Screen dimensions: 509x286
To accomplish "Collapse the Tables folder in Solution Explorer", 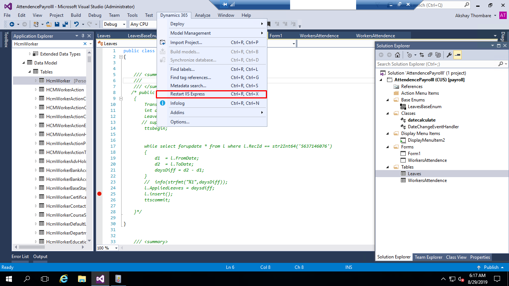I will (387, 167).
